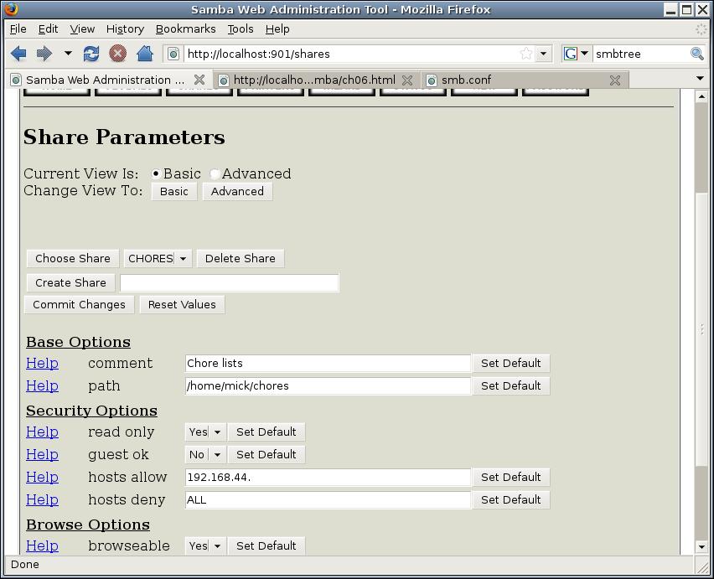Click the search magnifier icon
The height and width of the screenshot is (579, 714).
pos(696,54)
